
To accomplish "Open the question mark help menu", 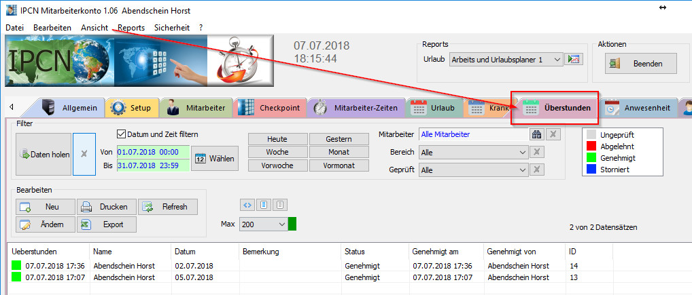I will coord(201,27).
